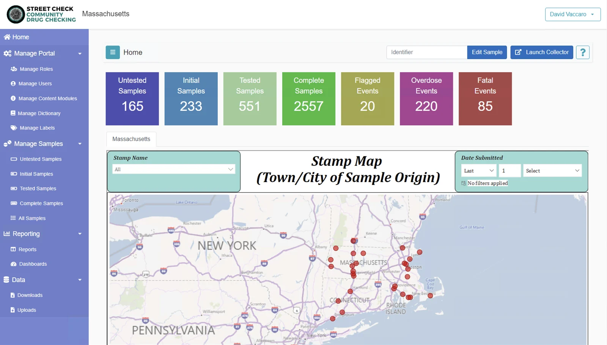Click the map marker on Cape Cod
The width and height of the screenshot is (607, 345).
click(x=430, y=295)
